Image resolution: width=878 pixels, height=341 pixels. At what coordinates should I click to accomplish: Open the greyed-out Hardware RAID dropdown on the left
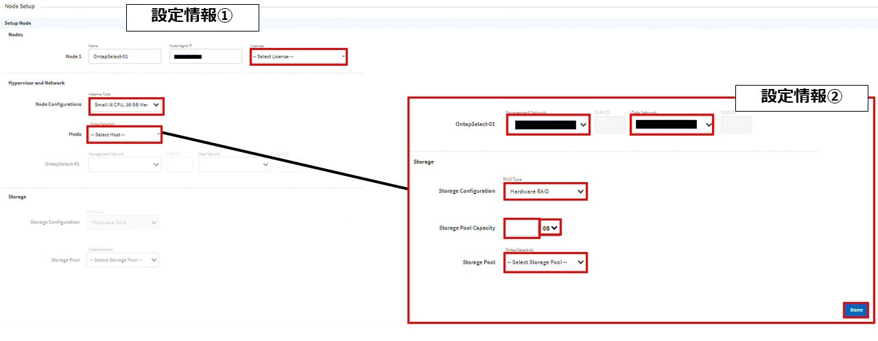pos(122,223)
